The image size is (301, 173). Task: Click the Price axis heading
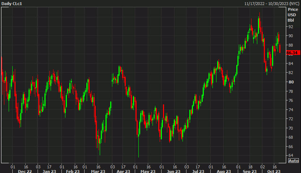point(293,9)
